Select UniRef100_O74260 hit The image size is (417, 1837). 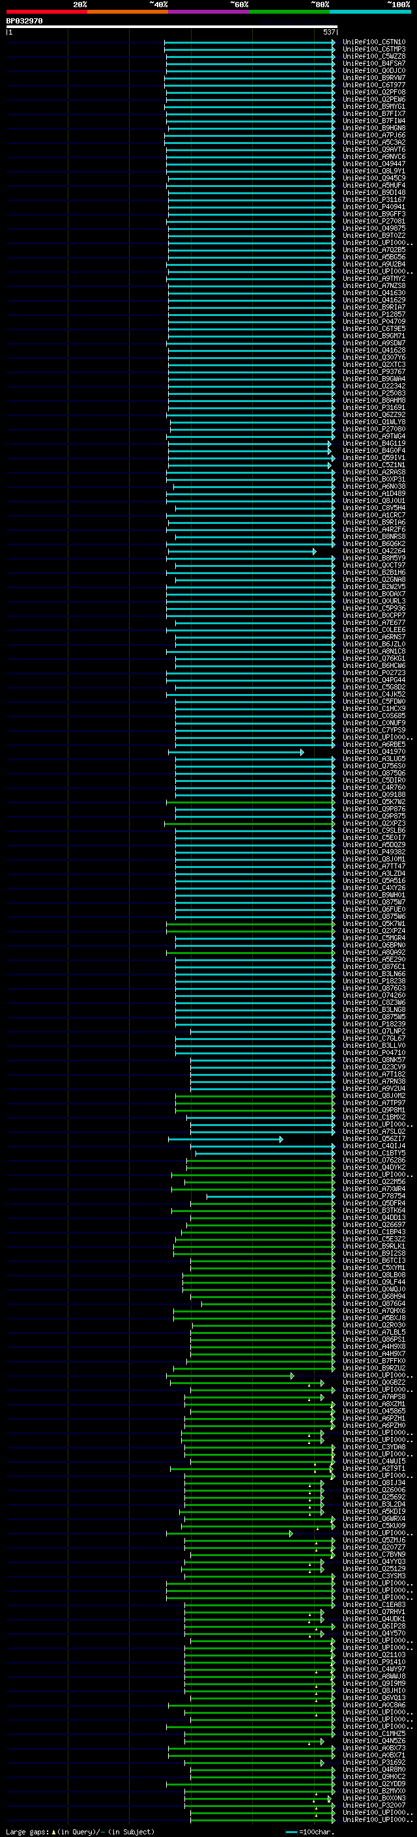pyautogui.click(x=374, y=996)
